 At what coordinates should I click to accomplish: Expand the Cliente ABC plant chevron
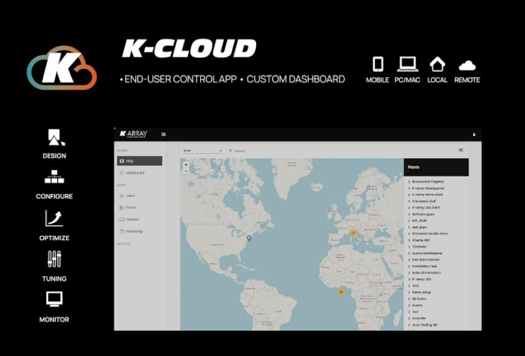(409, 240)
